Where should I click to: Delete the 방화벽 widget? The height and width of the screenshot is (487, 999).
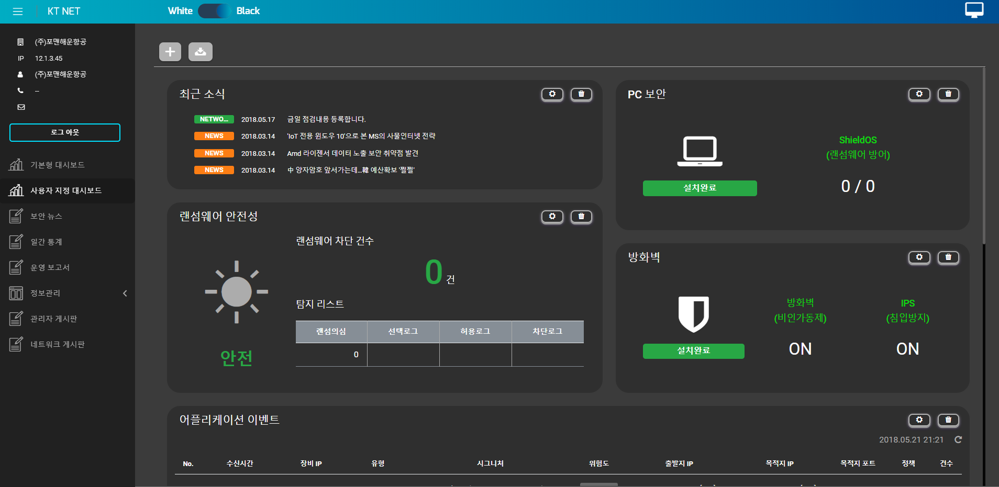click(x=948, y=257)
